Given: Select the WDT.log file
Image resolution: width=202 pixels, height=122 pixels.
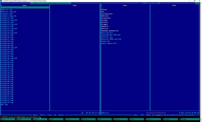Looking at the screenshot, I should [x=4, y=105].
